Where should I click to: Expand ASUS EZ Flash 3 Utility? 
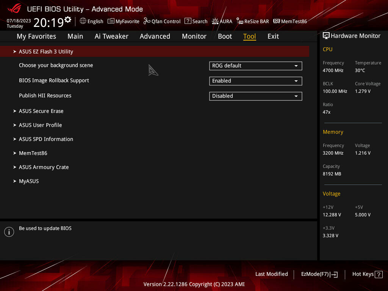click(155, 52)
